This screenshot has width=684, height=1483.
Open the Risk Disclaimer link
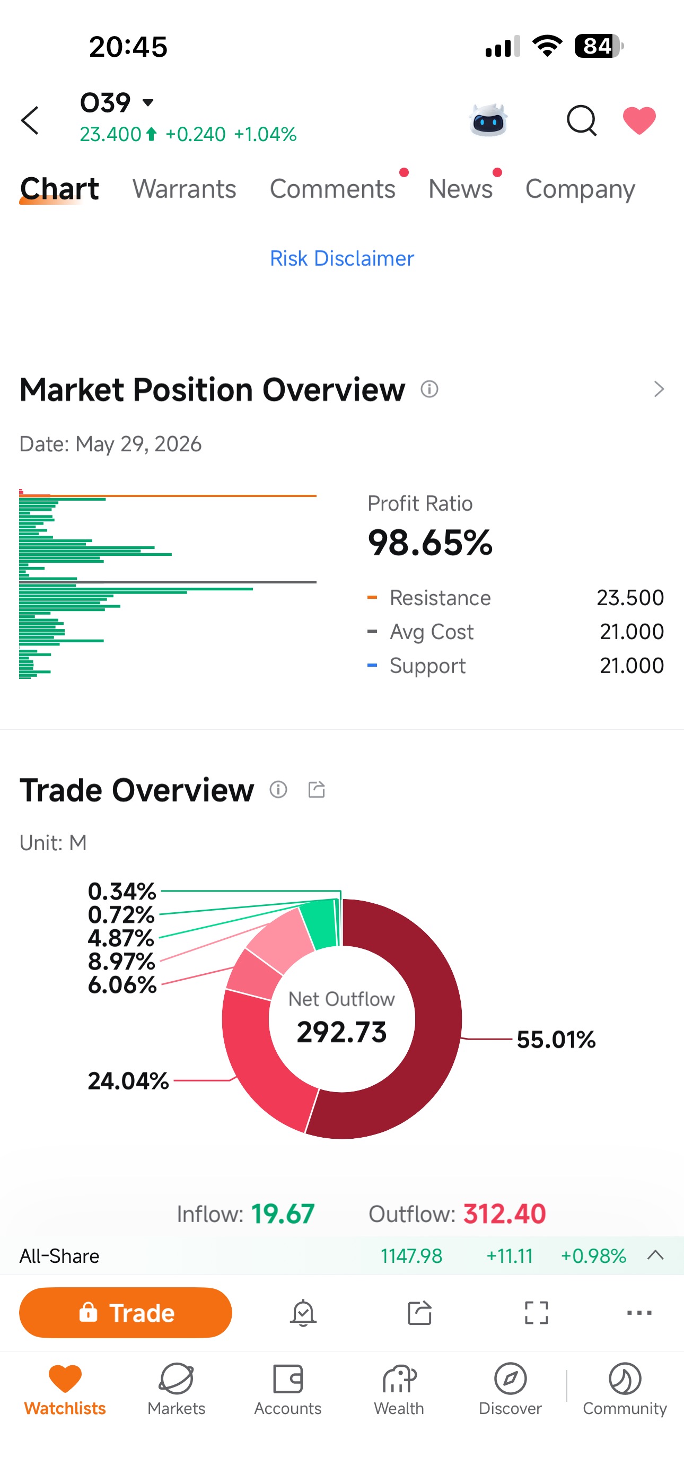point(342,258)
